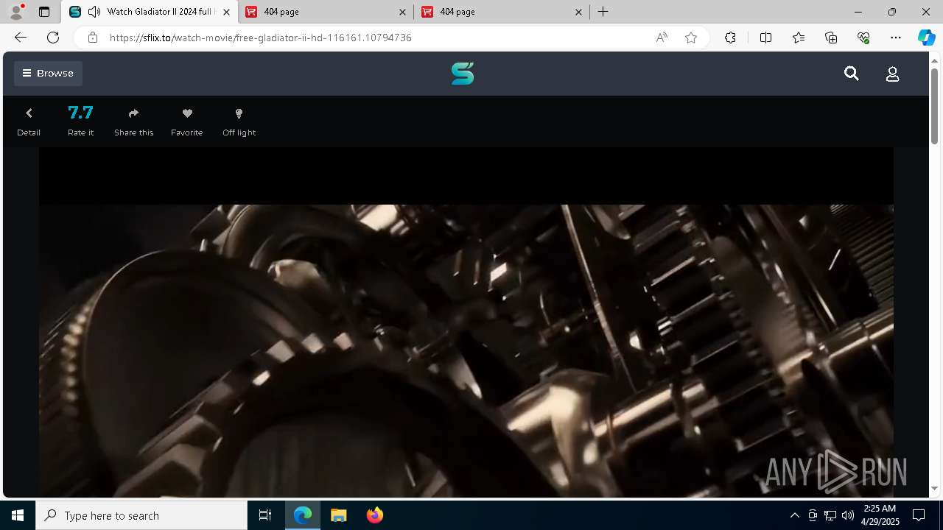Open Settings and more menu
The width and height of the screenshot is (943, 530).
pos(896,38)
